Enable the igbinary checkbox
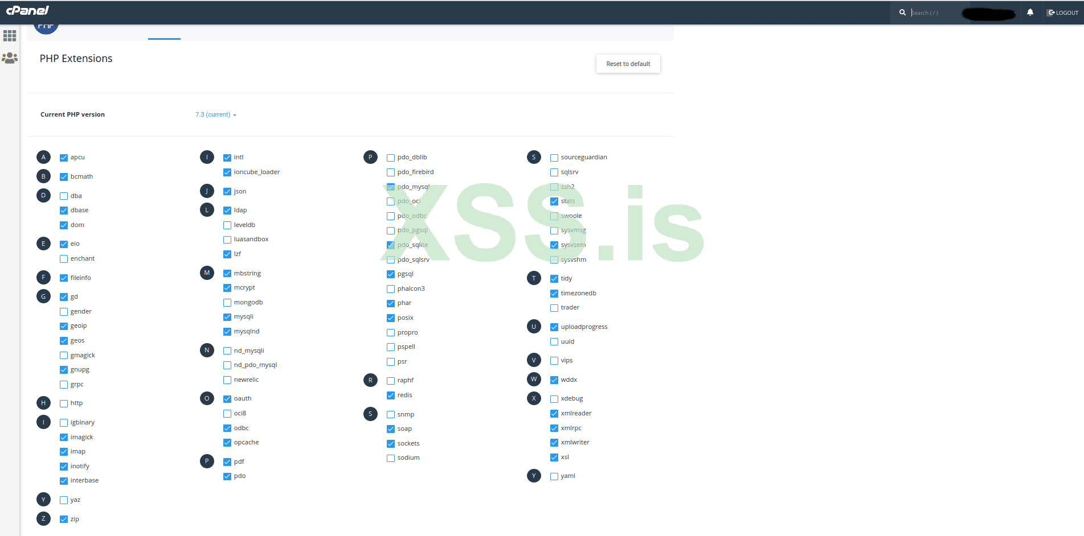Screen dimensions: 1084x536 click(x=64, y=423)
